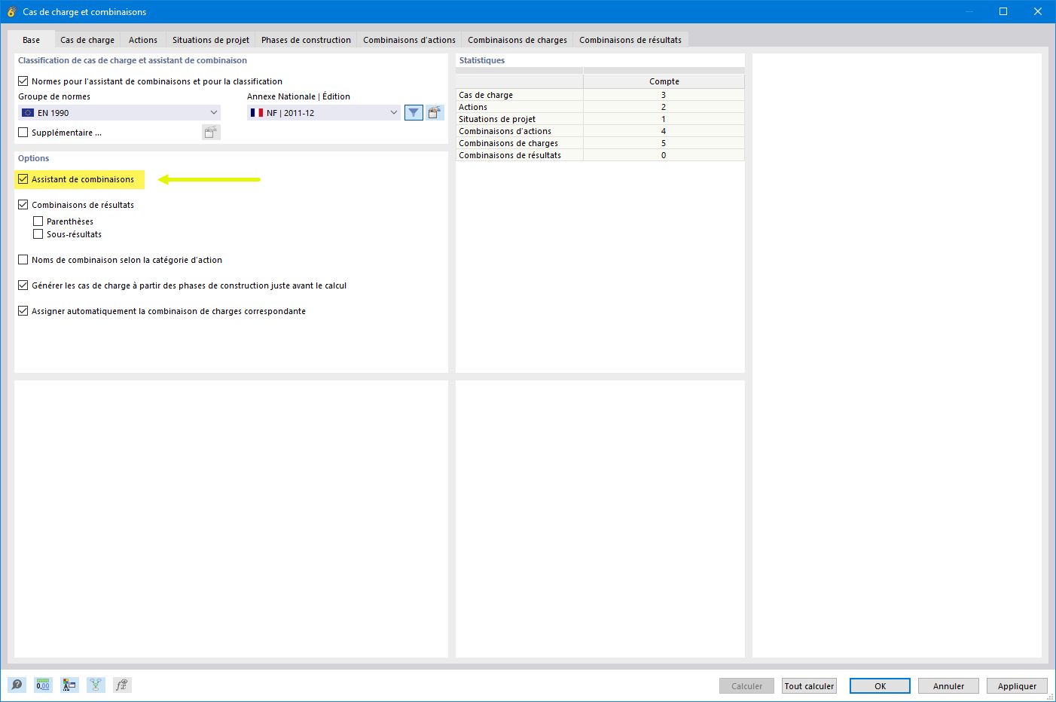Open the Actions tab

tap(143, 40)
